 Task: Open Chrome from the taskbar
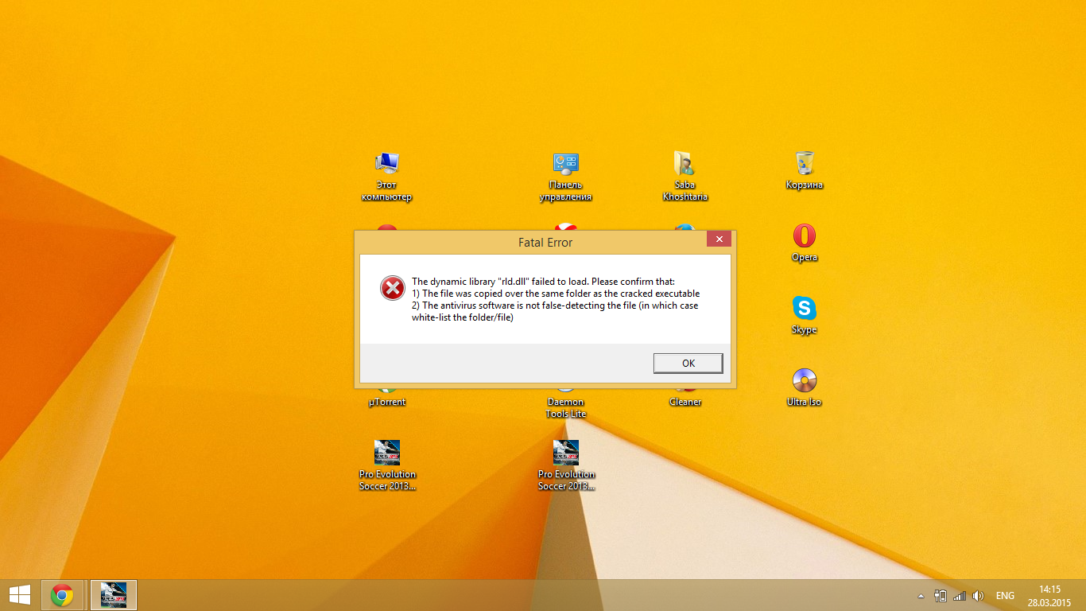coord(62,595)
